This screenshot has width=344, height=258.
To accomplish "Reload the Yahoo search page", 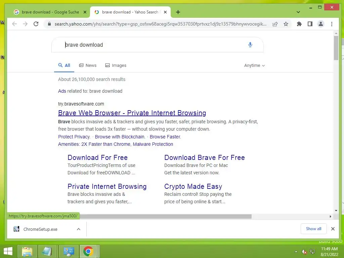I will click(x=36, y=24).
